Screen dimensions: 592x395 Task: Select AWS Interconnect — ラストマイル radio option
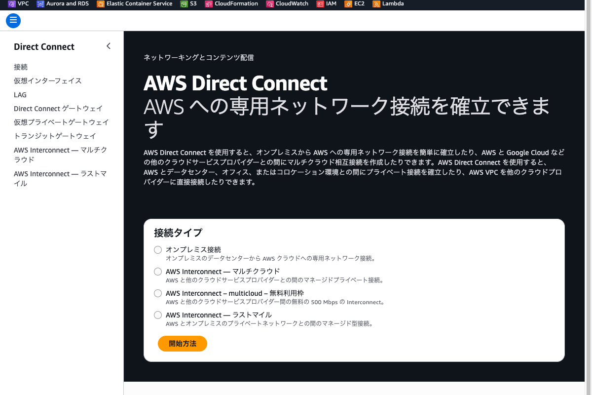(x=158, y=315)
